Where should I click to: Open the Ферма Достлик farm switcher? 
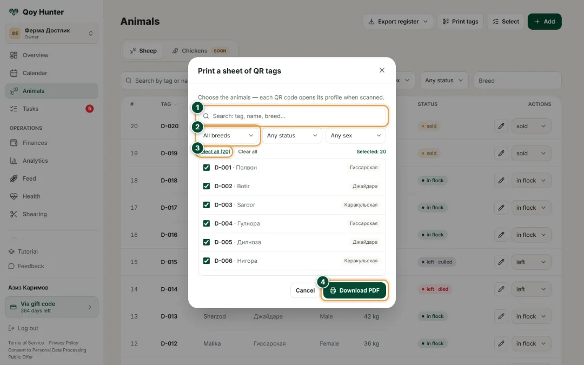pyautogui.click(x=51, y=33)
